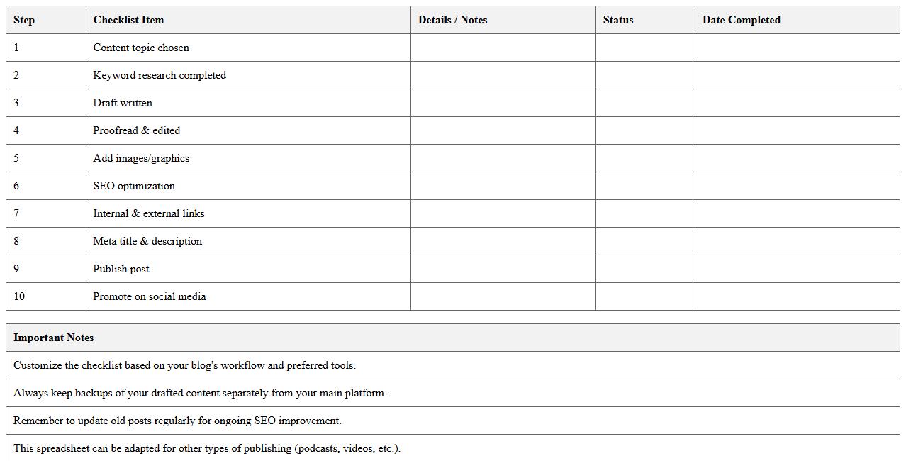
Task: Click the 'Keyword research completed' checklist item
Action: click(x=160, y=75)
